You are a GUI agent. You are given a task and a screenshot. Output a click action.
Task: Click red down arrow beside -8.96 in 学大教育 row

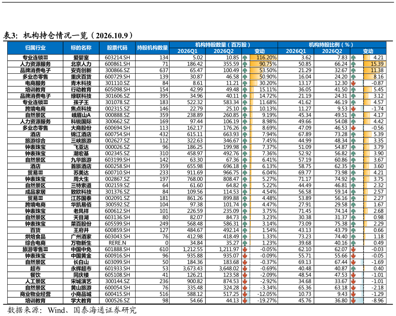pyautogui.click(x=353, y=301)
